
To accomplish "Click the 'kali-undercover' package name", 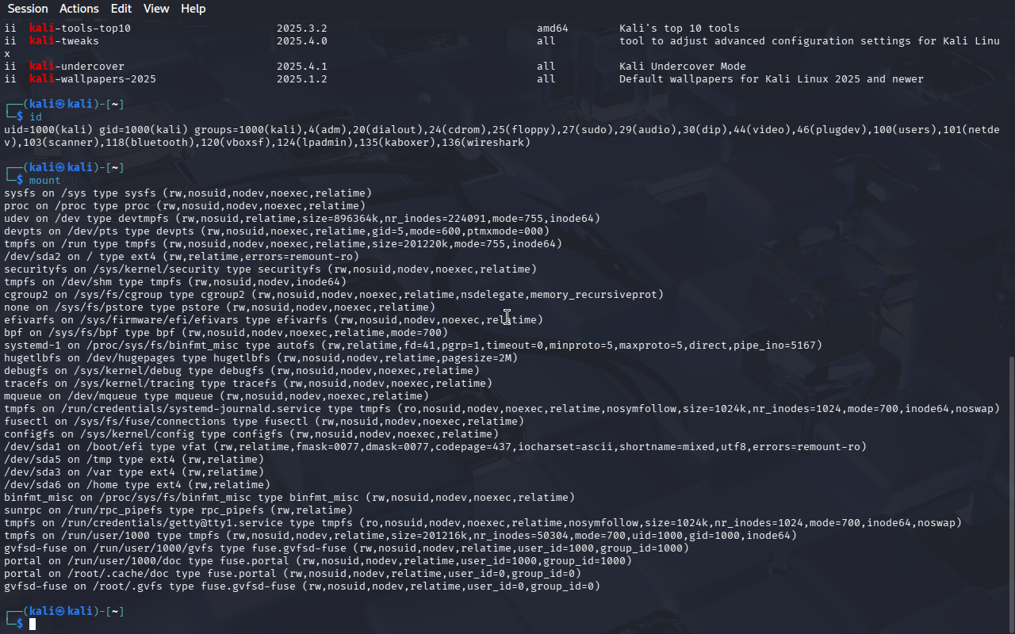I will pyautogui.click(x=77, y=67).
